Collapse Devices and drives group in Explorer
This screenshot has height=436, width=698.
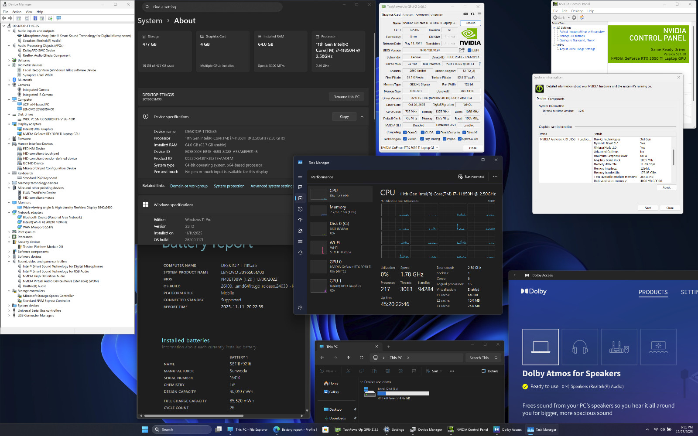[x=362, y=382]
